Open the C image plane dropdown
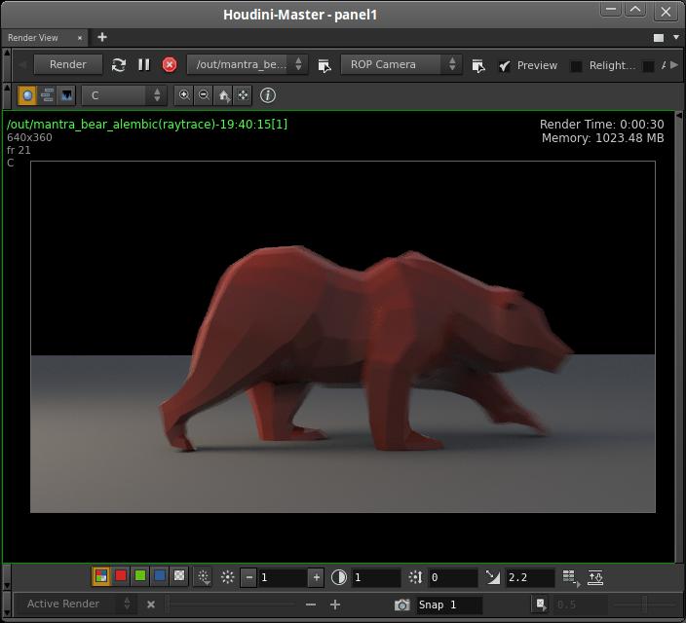Viewport: 686px width, 623px height. (125, 95)
